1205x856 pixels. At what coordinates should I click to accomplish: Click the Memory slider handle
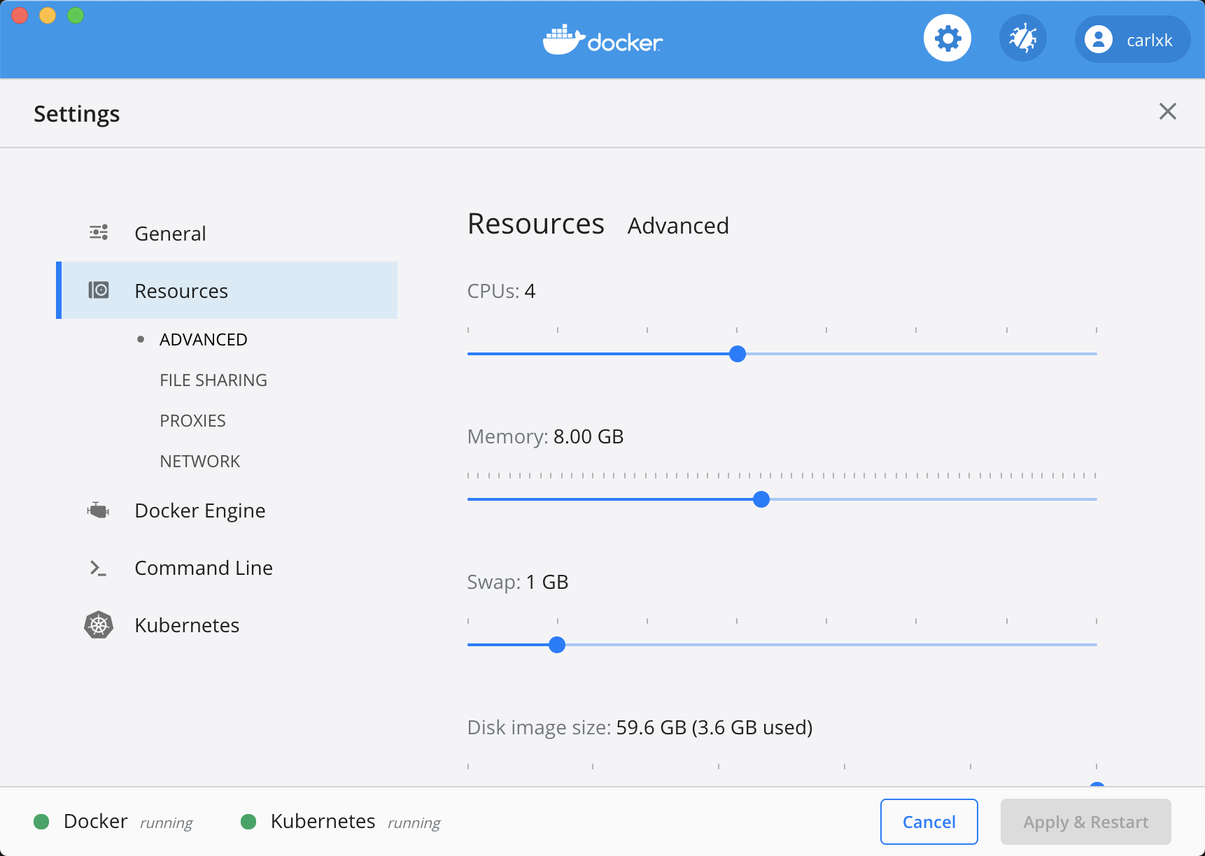pyautogui.click(x=761, y=499)
